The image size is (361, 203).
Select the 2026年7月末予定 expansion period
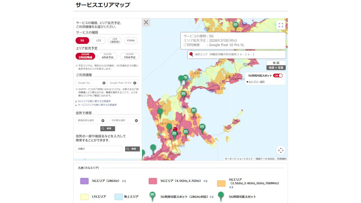(x=131, y=56)
